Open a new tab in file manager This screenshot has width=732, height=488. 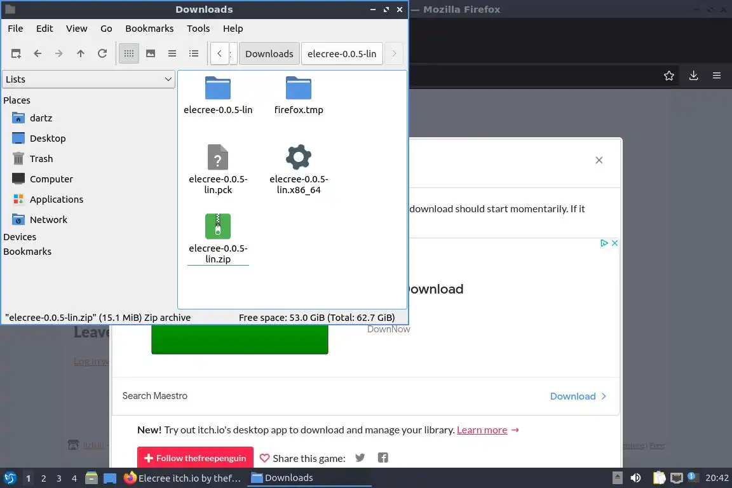point(16,54)
